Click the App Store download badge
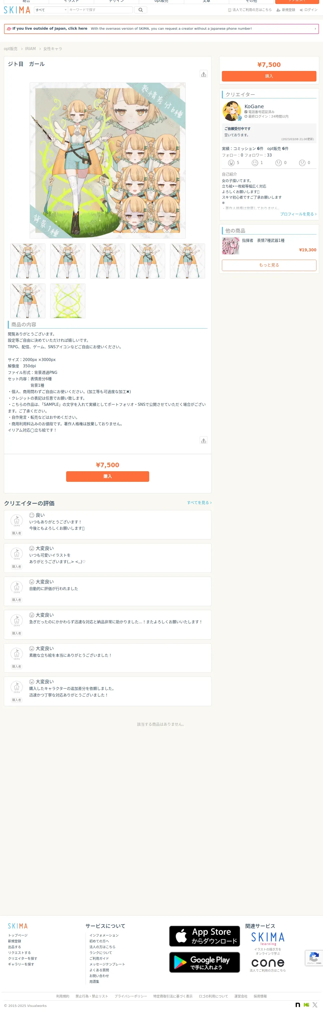The height and width of the screenshot is (1026, 323). tap(204, 936)
